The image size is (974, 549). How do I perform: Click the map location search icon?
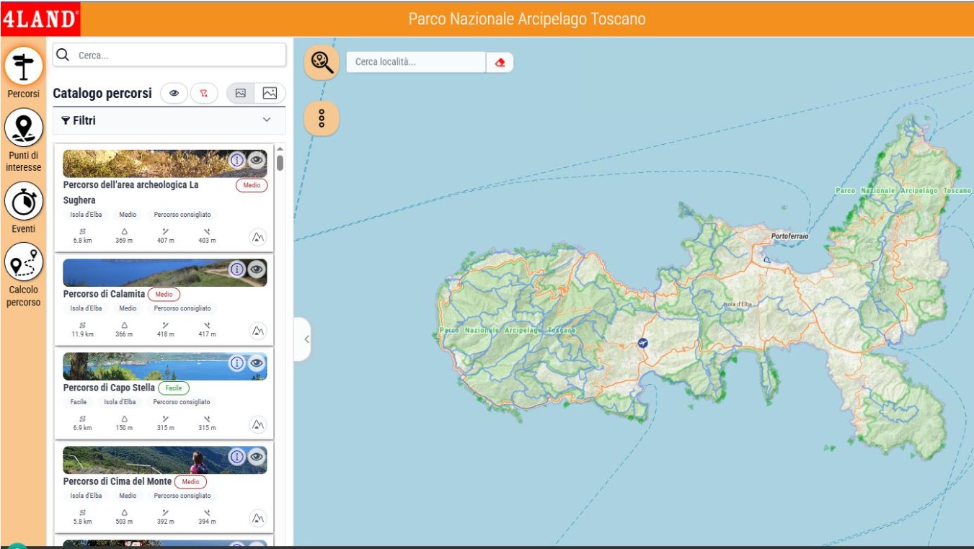click(322, 62)
